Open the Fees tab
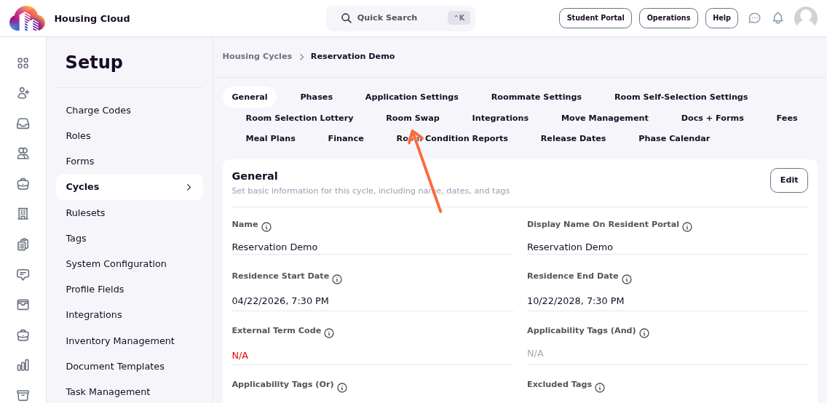Screen dimensions: 827x403 click(787, 118)
